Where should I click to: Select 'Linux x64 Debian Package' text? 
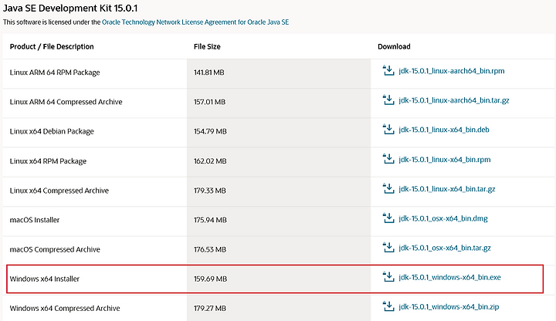tap(52, 131)
